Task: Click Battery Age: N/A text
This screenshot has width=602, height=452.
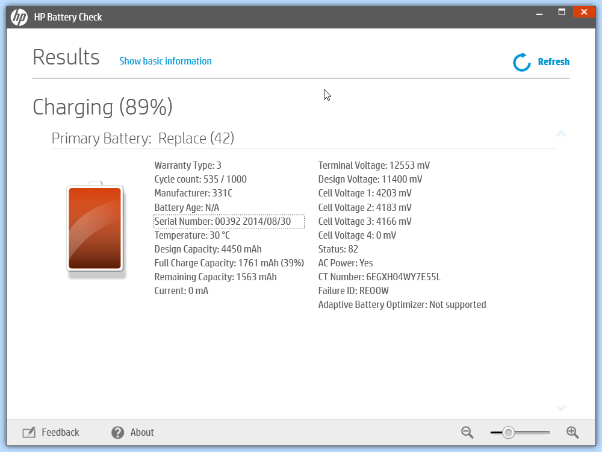Action: coord(187,207)
